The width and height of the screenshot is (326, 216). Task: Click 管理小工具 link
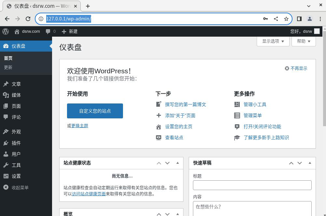point(255,104)
